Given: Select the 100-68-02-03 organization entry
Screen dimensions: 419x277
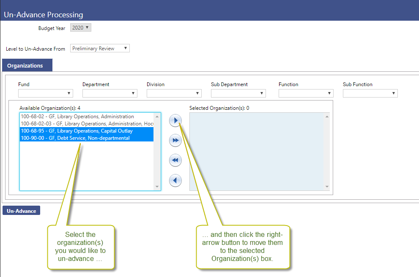Looking at the screenshot, I should point(87,124).
